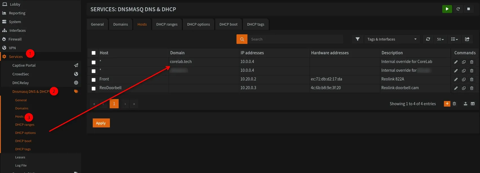Restart the Dnsmasq service
Screen dimensions: 480x173
point(458,9)
